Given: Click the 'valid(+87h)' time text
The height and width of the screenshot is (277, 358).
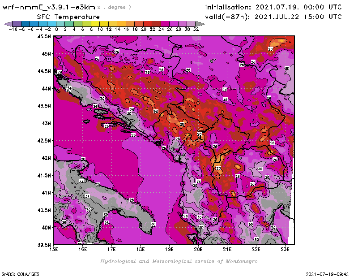Looking at the screenshot, I should (273, 17).
